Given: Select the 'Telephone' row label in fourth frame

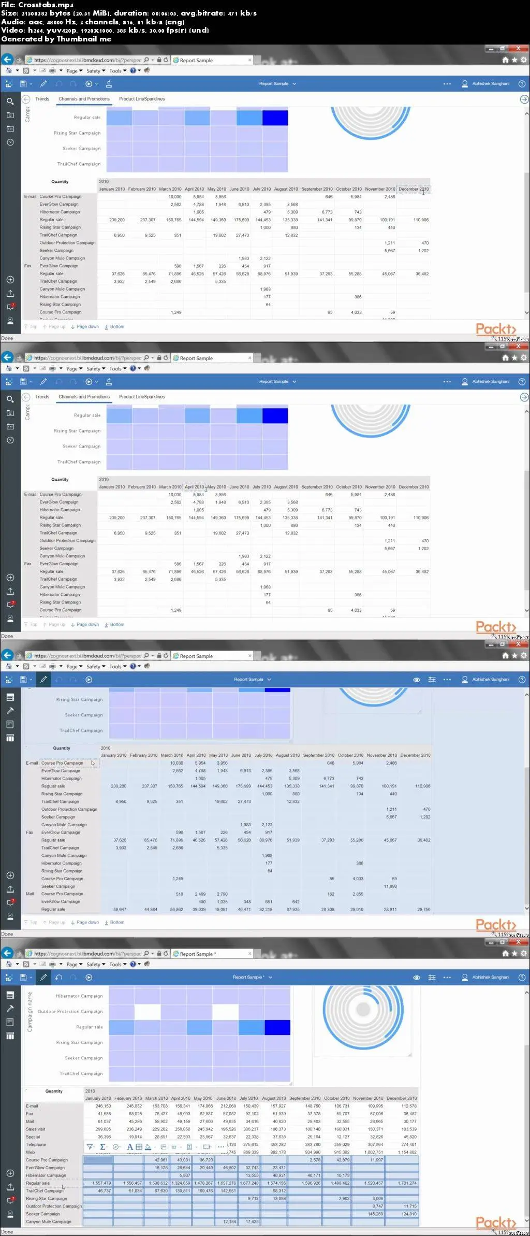Looking at the screenshot, I should (x=36, y=1145).
